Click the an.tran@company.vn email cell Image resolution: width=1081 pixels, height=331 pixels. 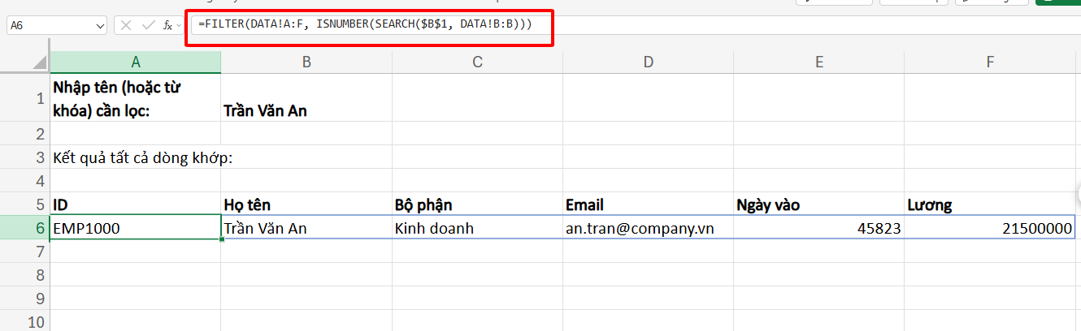click(648, 228)
